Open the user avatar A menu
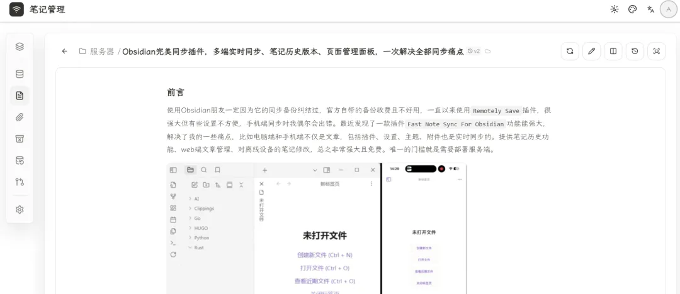 (x=668, y=9)
